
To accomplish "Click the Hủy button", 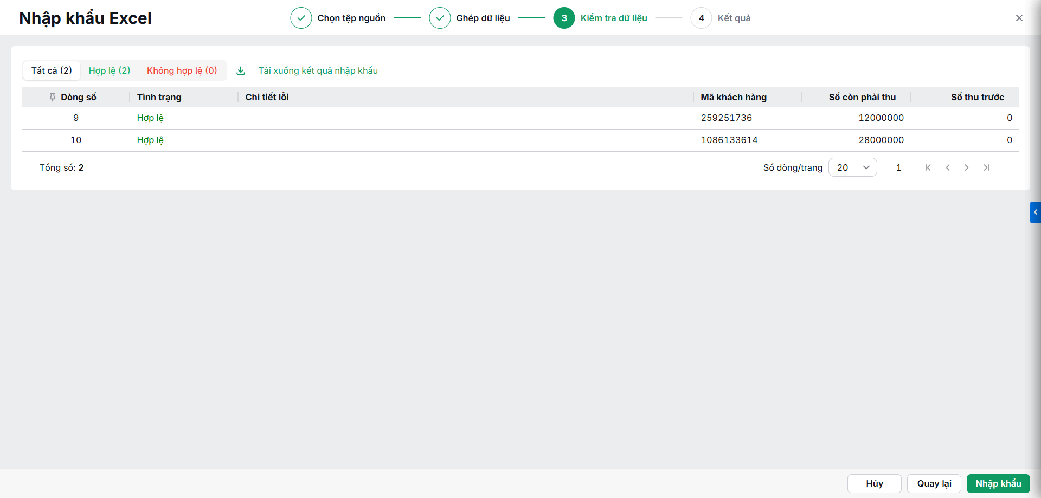I will tap(874, 483).
